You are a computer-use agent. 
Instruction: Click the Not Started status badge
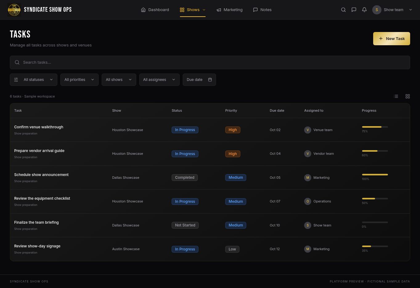click(185, 225)
